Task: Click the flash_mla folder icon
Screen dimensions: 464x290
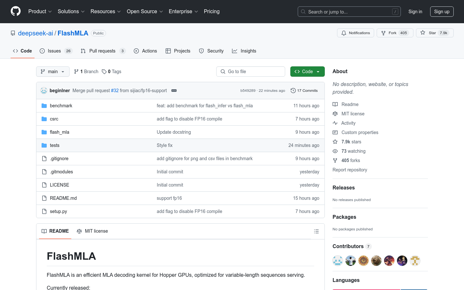Action: click(x=44, y=132)
